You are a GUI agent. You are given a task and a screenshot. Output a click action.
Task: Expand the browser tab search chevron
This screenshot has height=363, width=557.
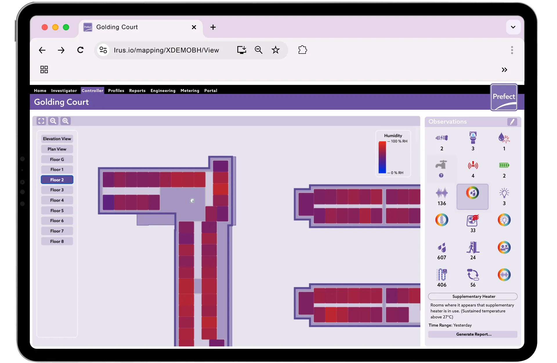[513, 27]
